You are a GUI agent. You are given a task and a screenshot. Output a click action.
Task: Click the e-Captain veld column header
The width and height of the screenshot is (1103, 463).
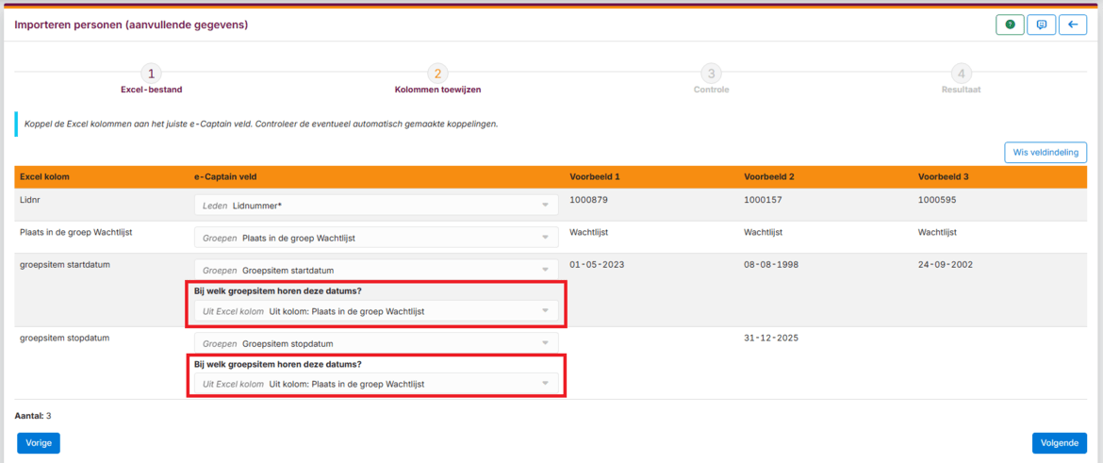point(223,176)
